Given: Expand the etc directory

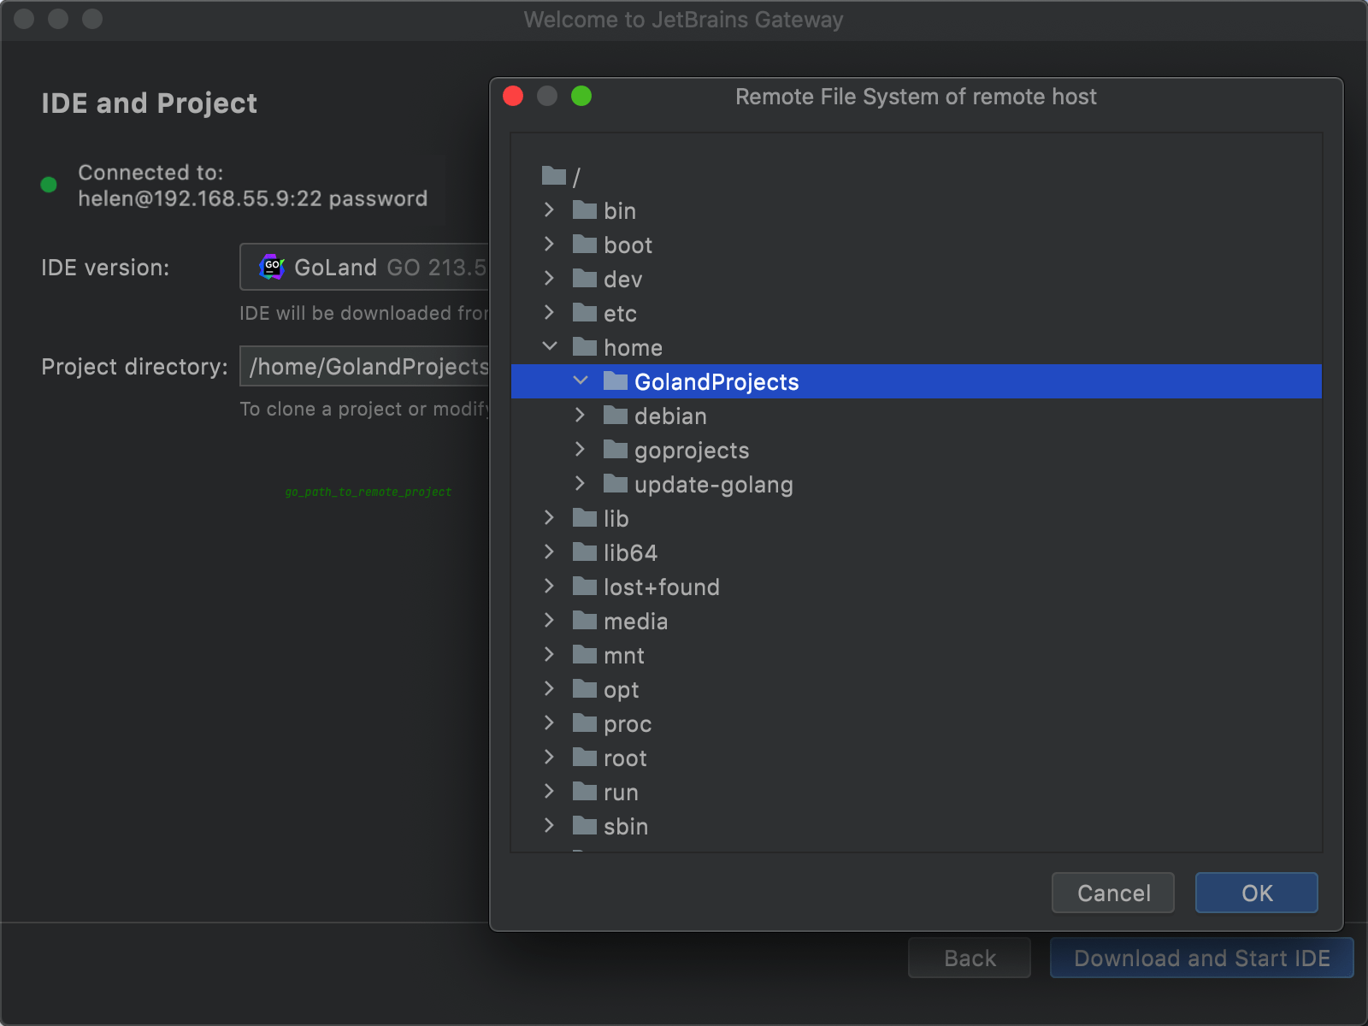Looking at the screenshot, I should pos(549,313).
